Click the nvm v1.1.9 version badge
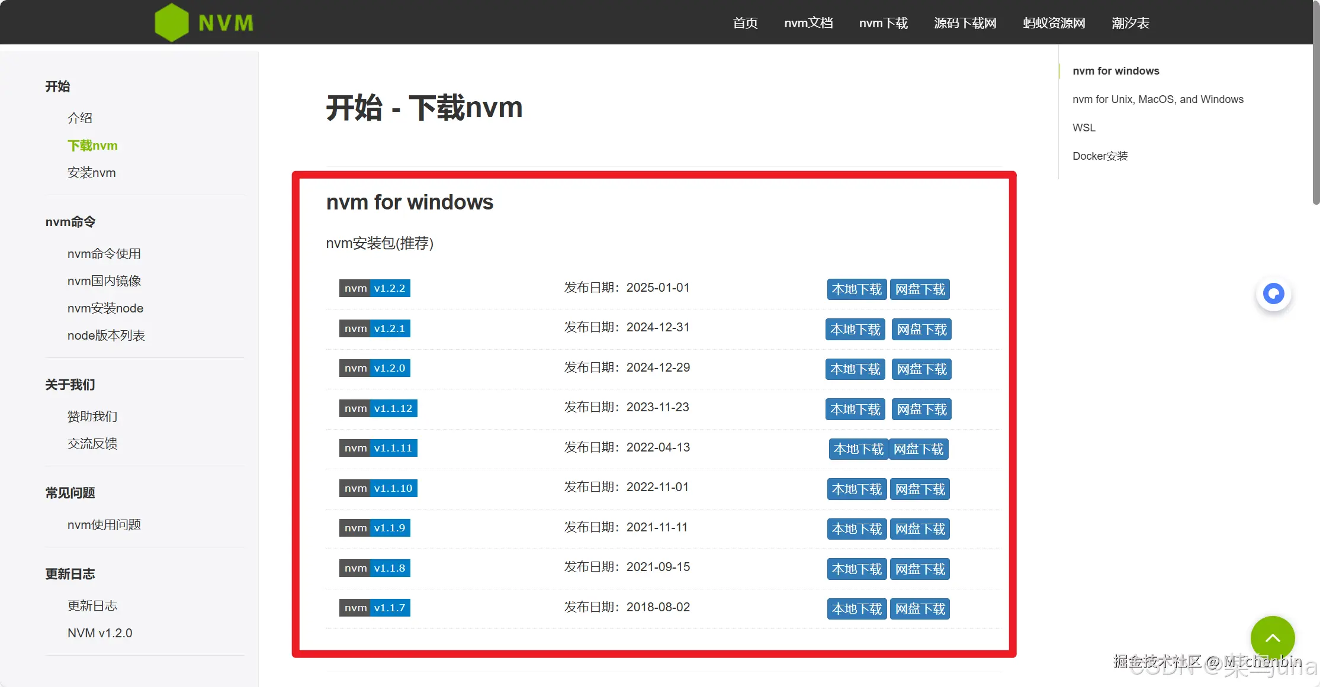 [x=374, y=528]
